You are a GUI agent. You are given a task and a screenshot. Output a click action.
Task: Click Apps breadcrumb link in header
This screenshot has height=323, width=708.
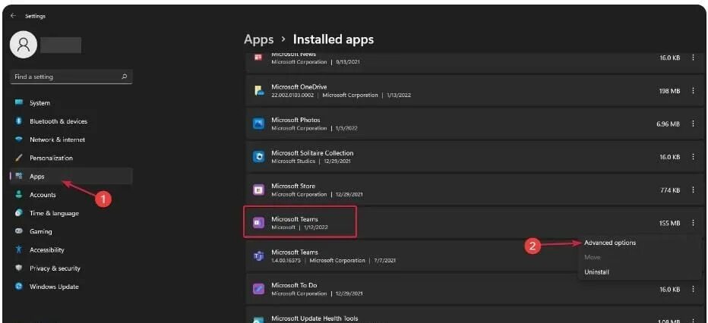(x=259, y=39)
